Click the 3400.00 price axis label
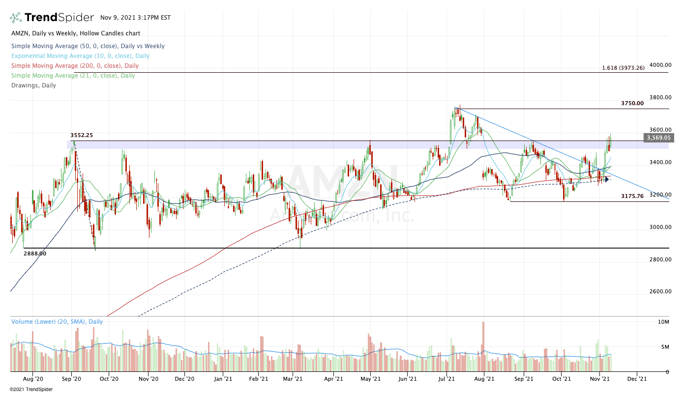The height and width of the screenshot is (394, 684). click(x=659, y=162)
